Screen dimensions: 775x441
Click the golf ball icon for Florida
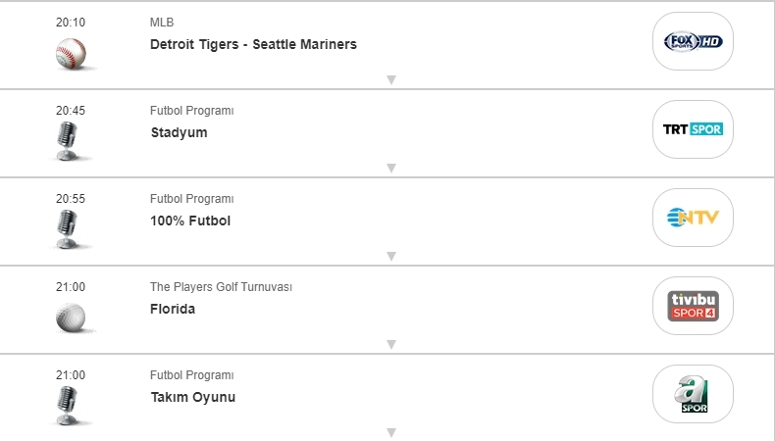pyautogui.click(x=71, y=318)
